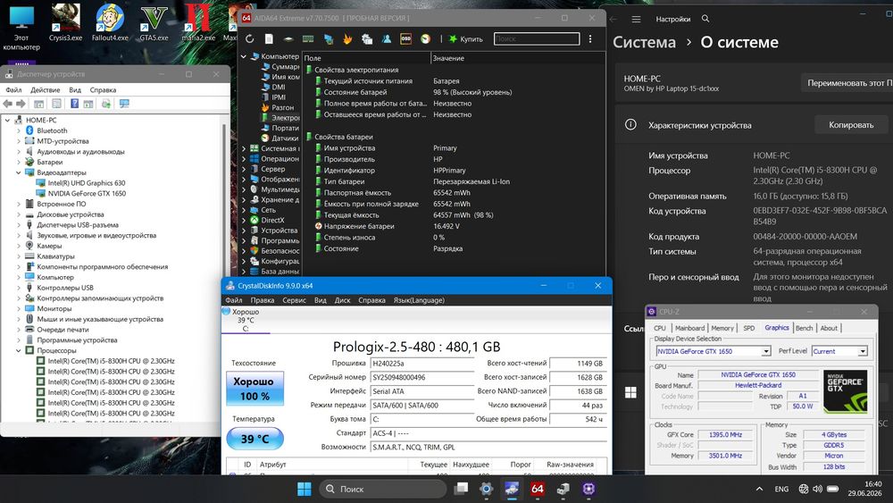
Task: Click Система breadcrumb link in Settings
Action: tap(644, 42)
